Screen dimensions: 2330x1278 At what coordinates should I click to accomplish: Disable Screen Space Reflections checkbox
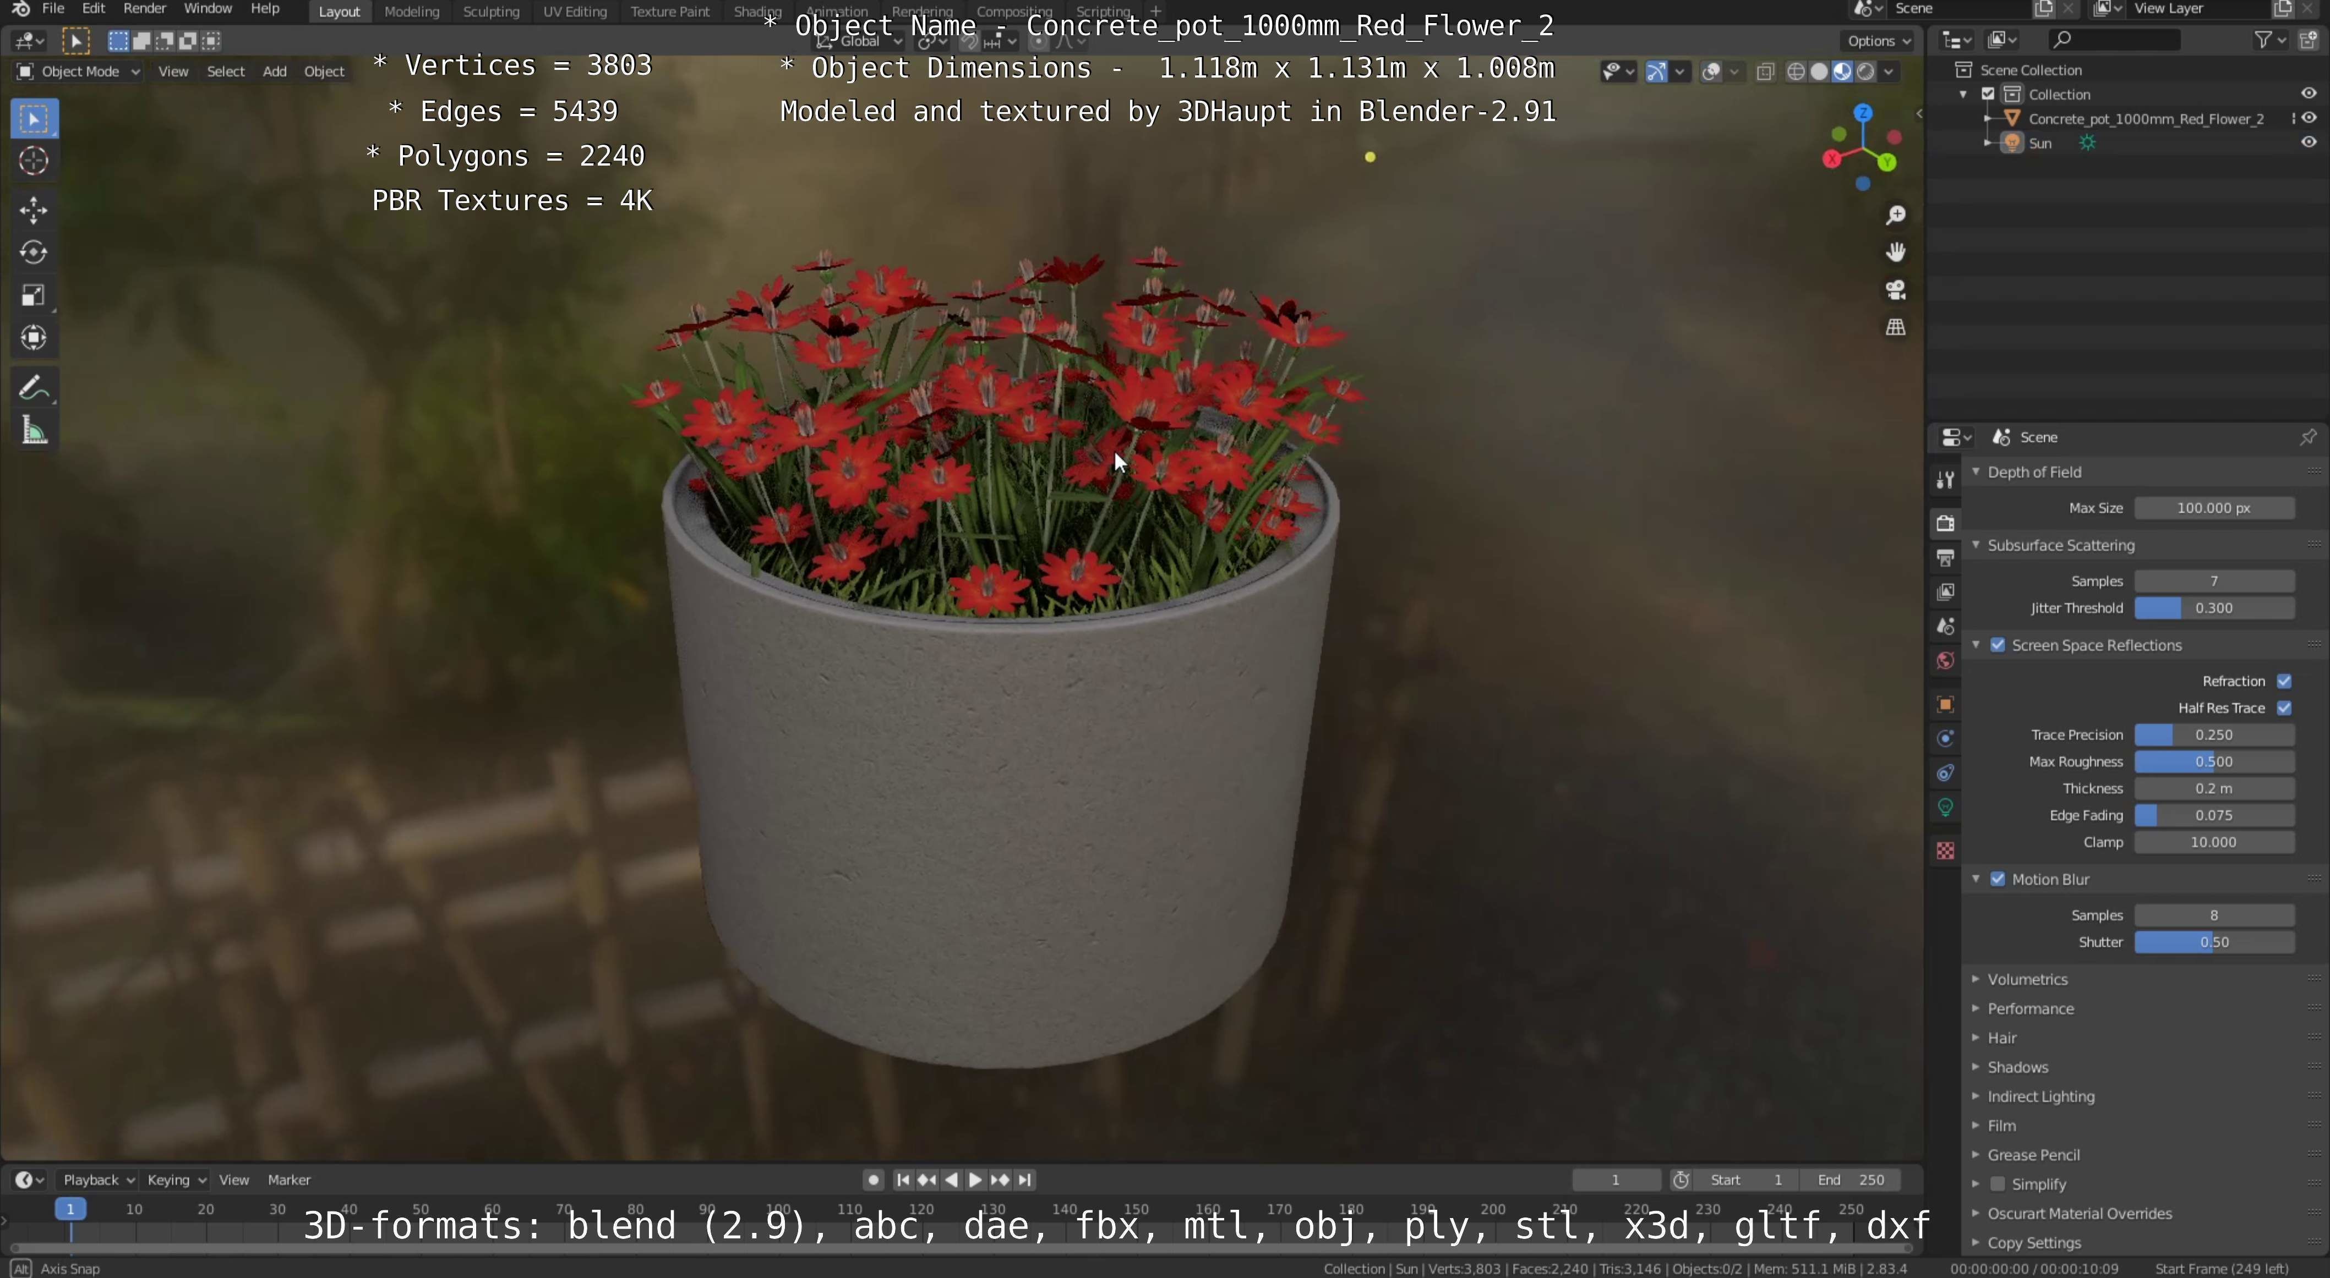click(1998, 645)
